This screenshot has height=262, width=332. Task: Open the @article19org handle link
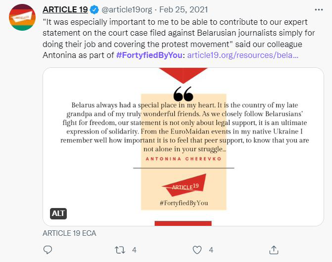click(126, 9)
